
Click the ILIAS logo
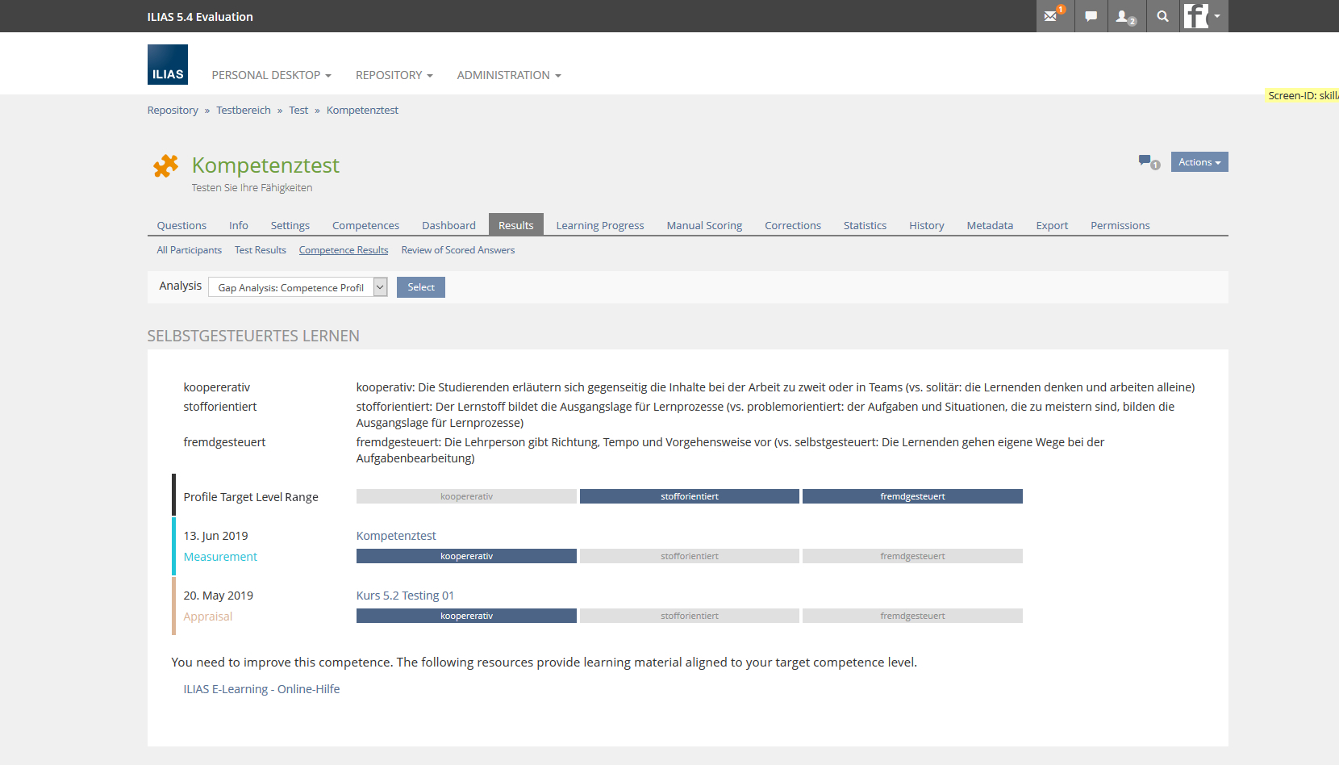click(168, 65)
